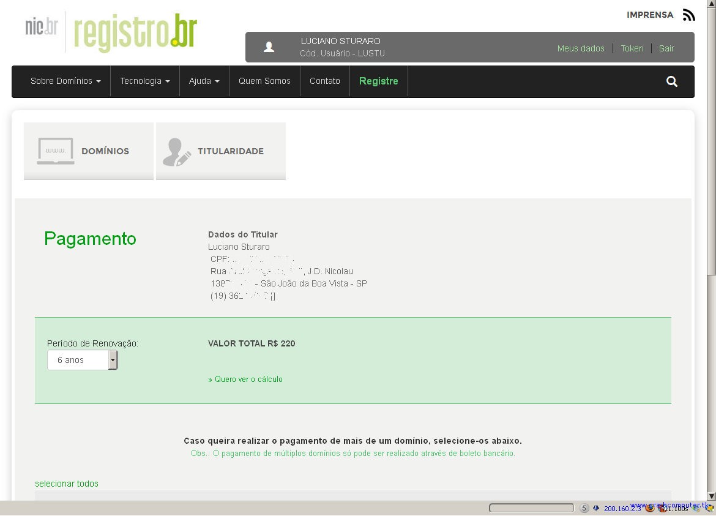Image resolution: width=716 pixels, height=516 pixels.
Task: Open the Meus dados link
Action: [580, 48]
